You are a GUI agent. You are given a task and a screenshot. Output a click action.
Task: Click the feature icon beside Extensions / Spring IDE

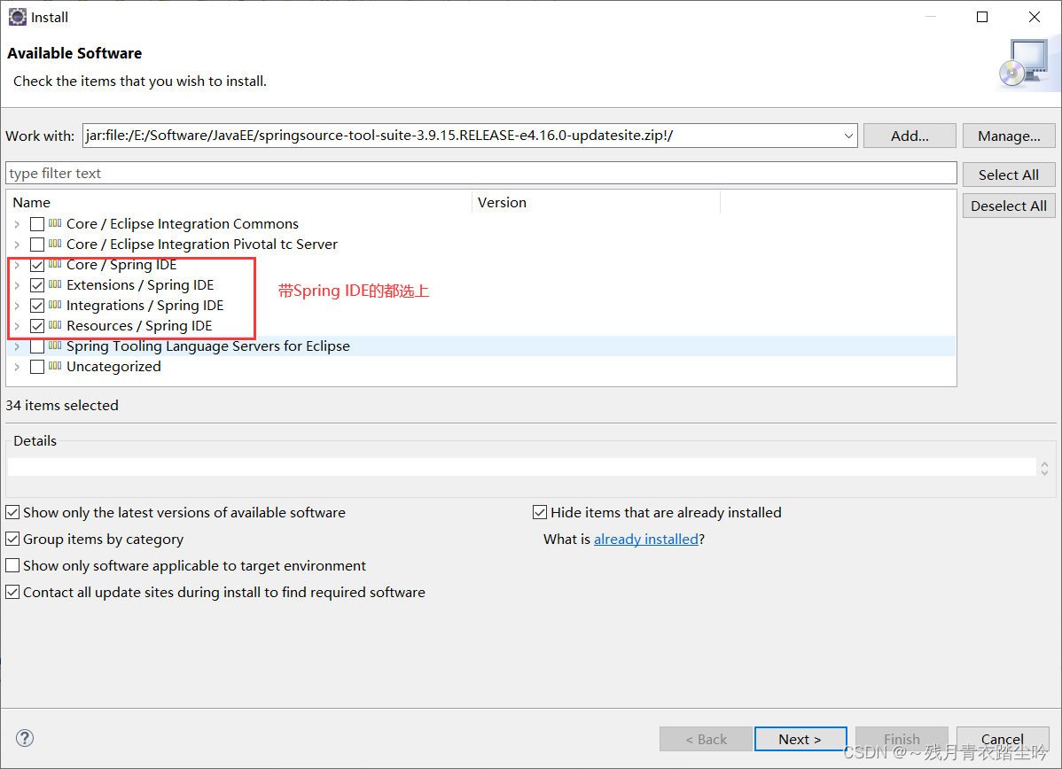coord(55,284)
